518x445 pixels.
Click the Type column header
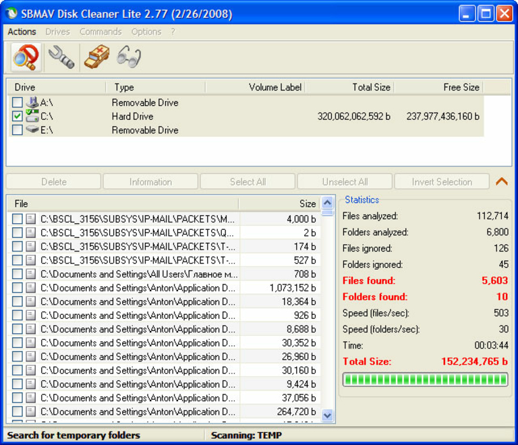click(156, 87)
